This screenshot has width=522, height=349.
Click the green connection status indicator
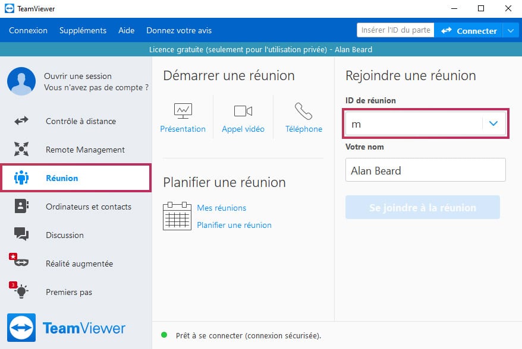(164, 335)
